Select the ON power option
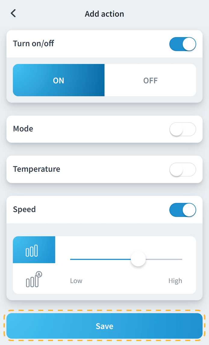Image resolution: width=209 pixels, height=345 pixels. pyautogui.click(x=59, y=80)
